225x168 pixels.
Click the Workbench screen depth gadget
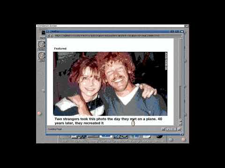pyautogui.click(x=186, y=26)
